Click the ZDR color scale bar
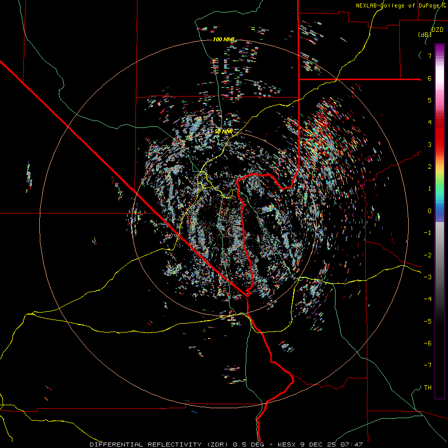448x448 pixels. [x=440, y=221]
